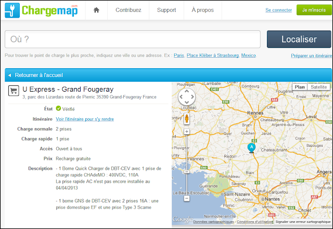Screen dimensions: 333x229
Task: Go to the home icon in navigation
Action: click(96, 10)
